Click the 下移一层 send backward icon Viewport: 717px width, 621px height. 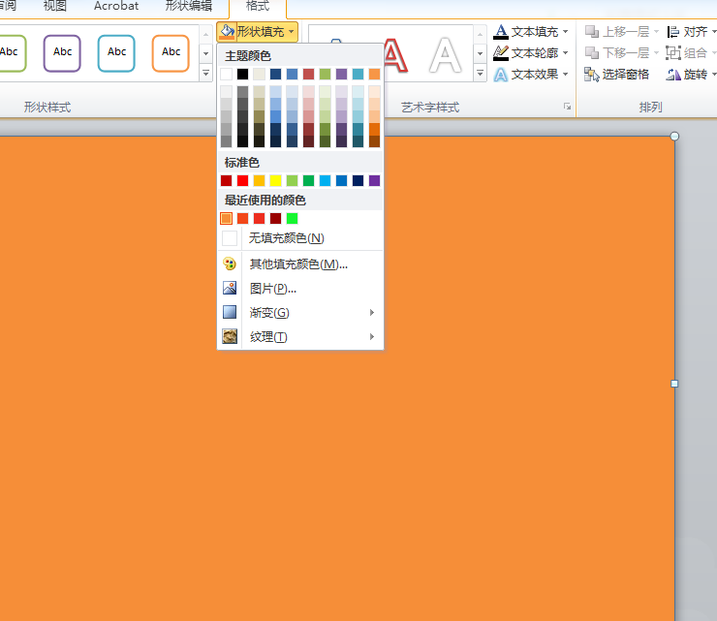(592, 53)
